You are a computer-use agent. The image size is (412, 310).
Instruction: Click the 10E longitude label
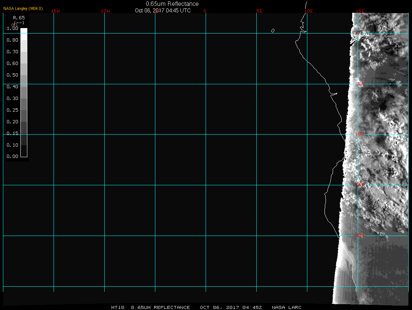pos(309,11)
